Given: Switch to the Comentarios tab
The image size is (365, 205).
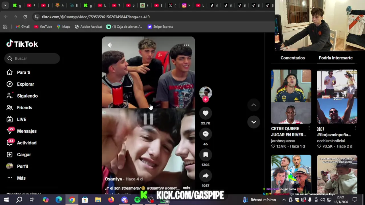Looking at the screenshot, I should tap(293, 58).
